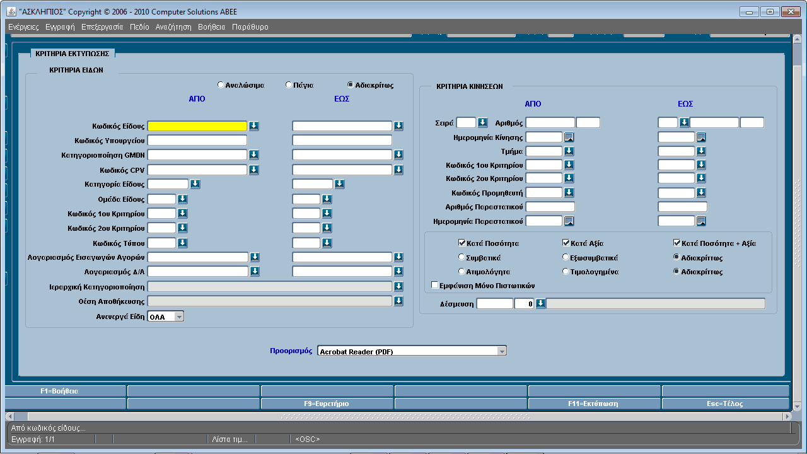Viewport: 807px width, 454px height.
Task: Open ΑΠΟ Κωδικός Τύπου lookup list
Action: click(182, 243)
